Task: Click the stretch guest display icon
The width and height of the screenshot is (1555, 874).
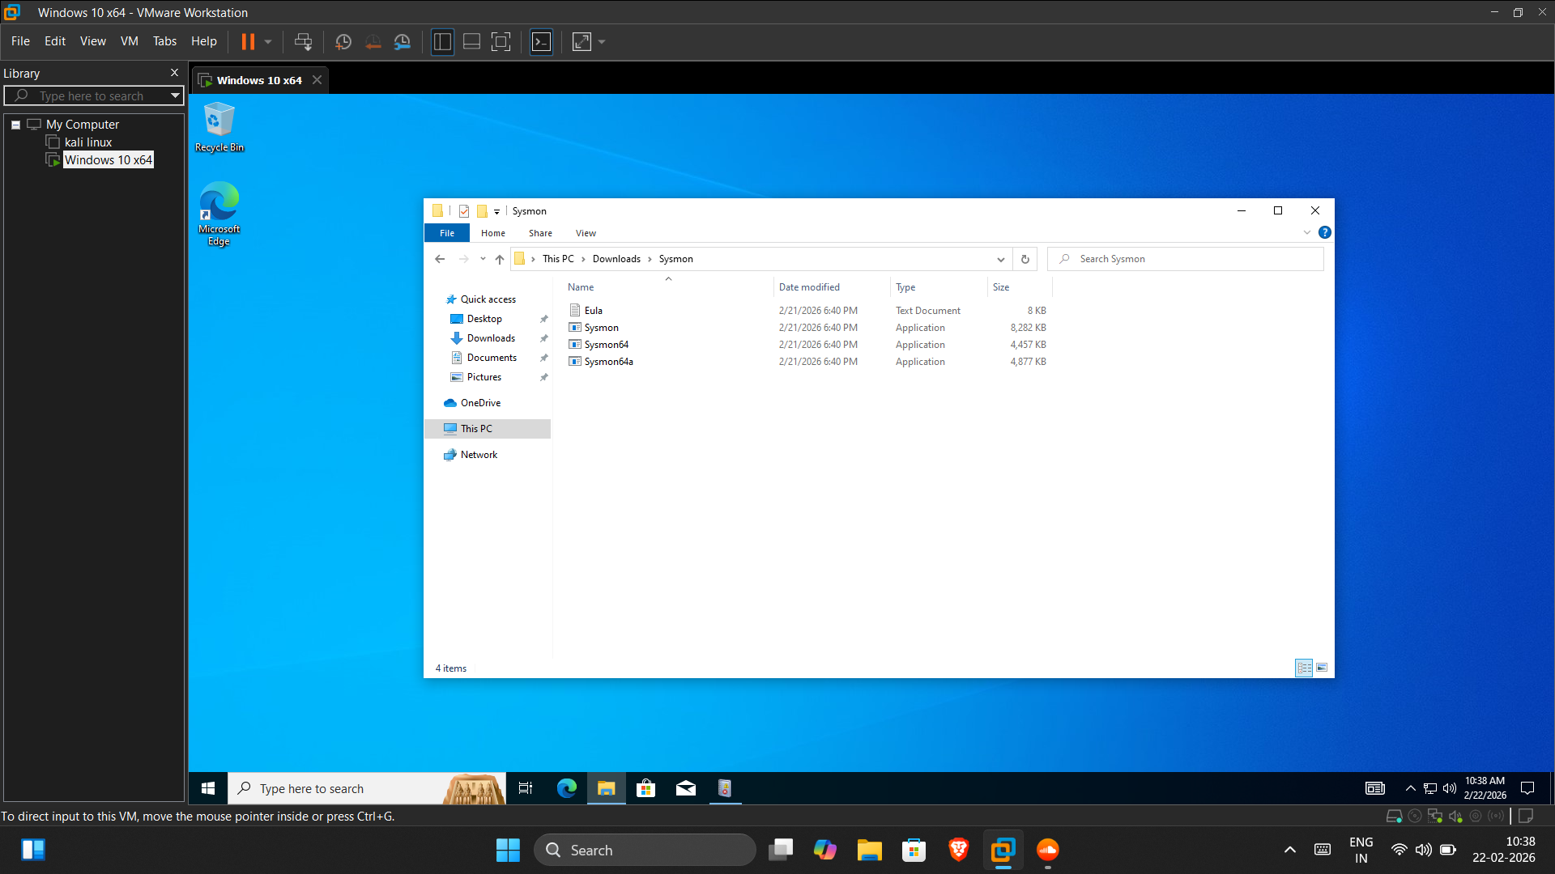Action: (582, 41)
